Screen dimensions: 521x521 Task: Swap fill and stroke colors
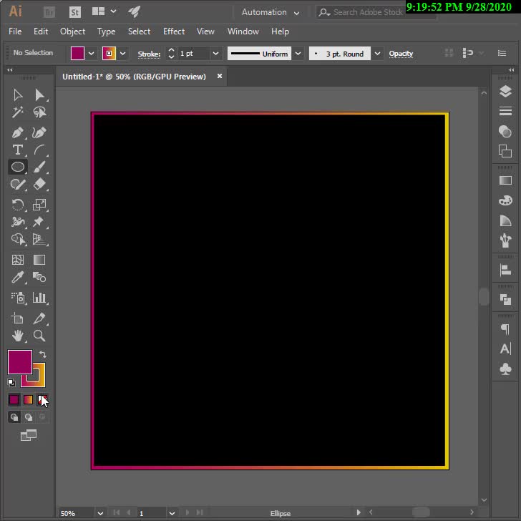(x=42, y=354)
